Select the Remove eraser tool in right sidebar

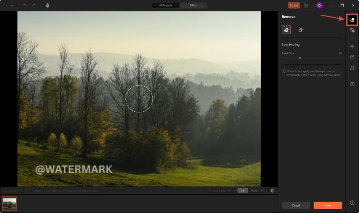click(352, 20)
